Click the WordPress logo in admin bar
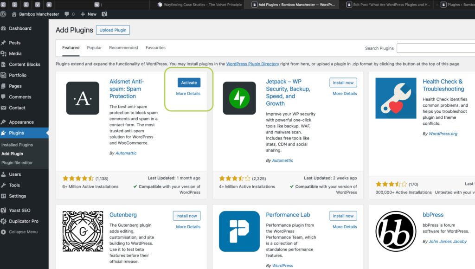 (x=3, y=14)
